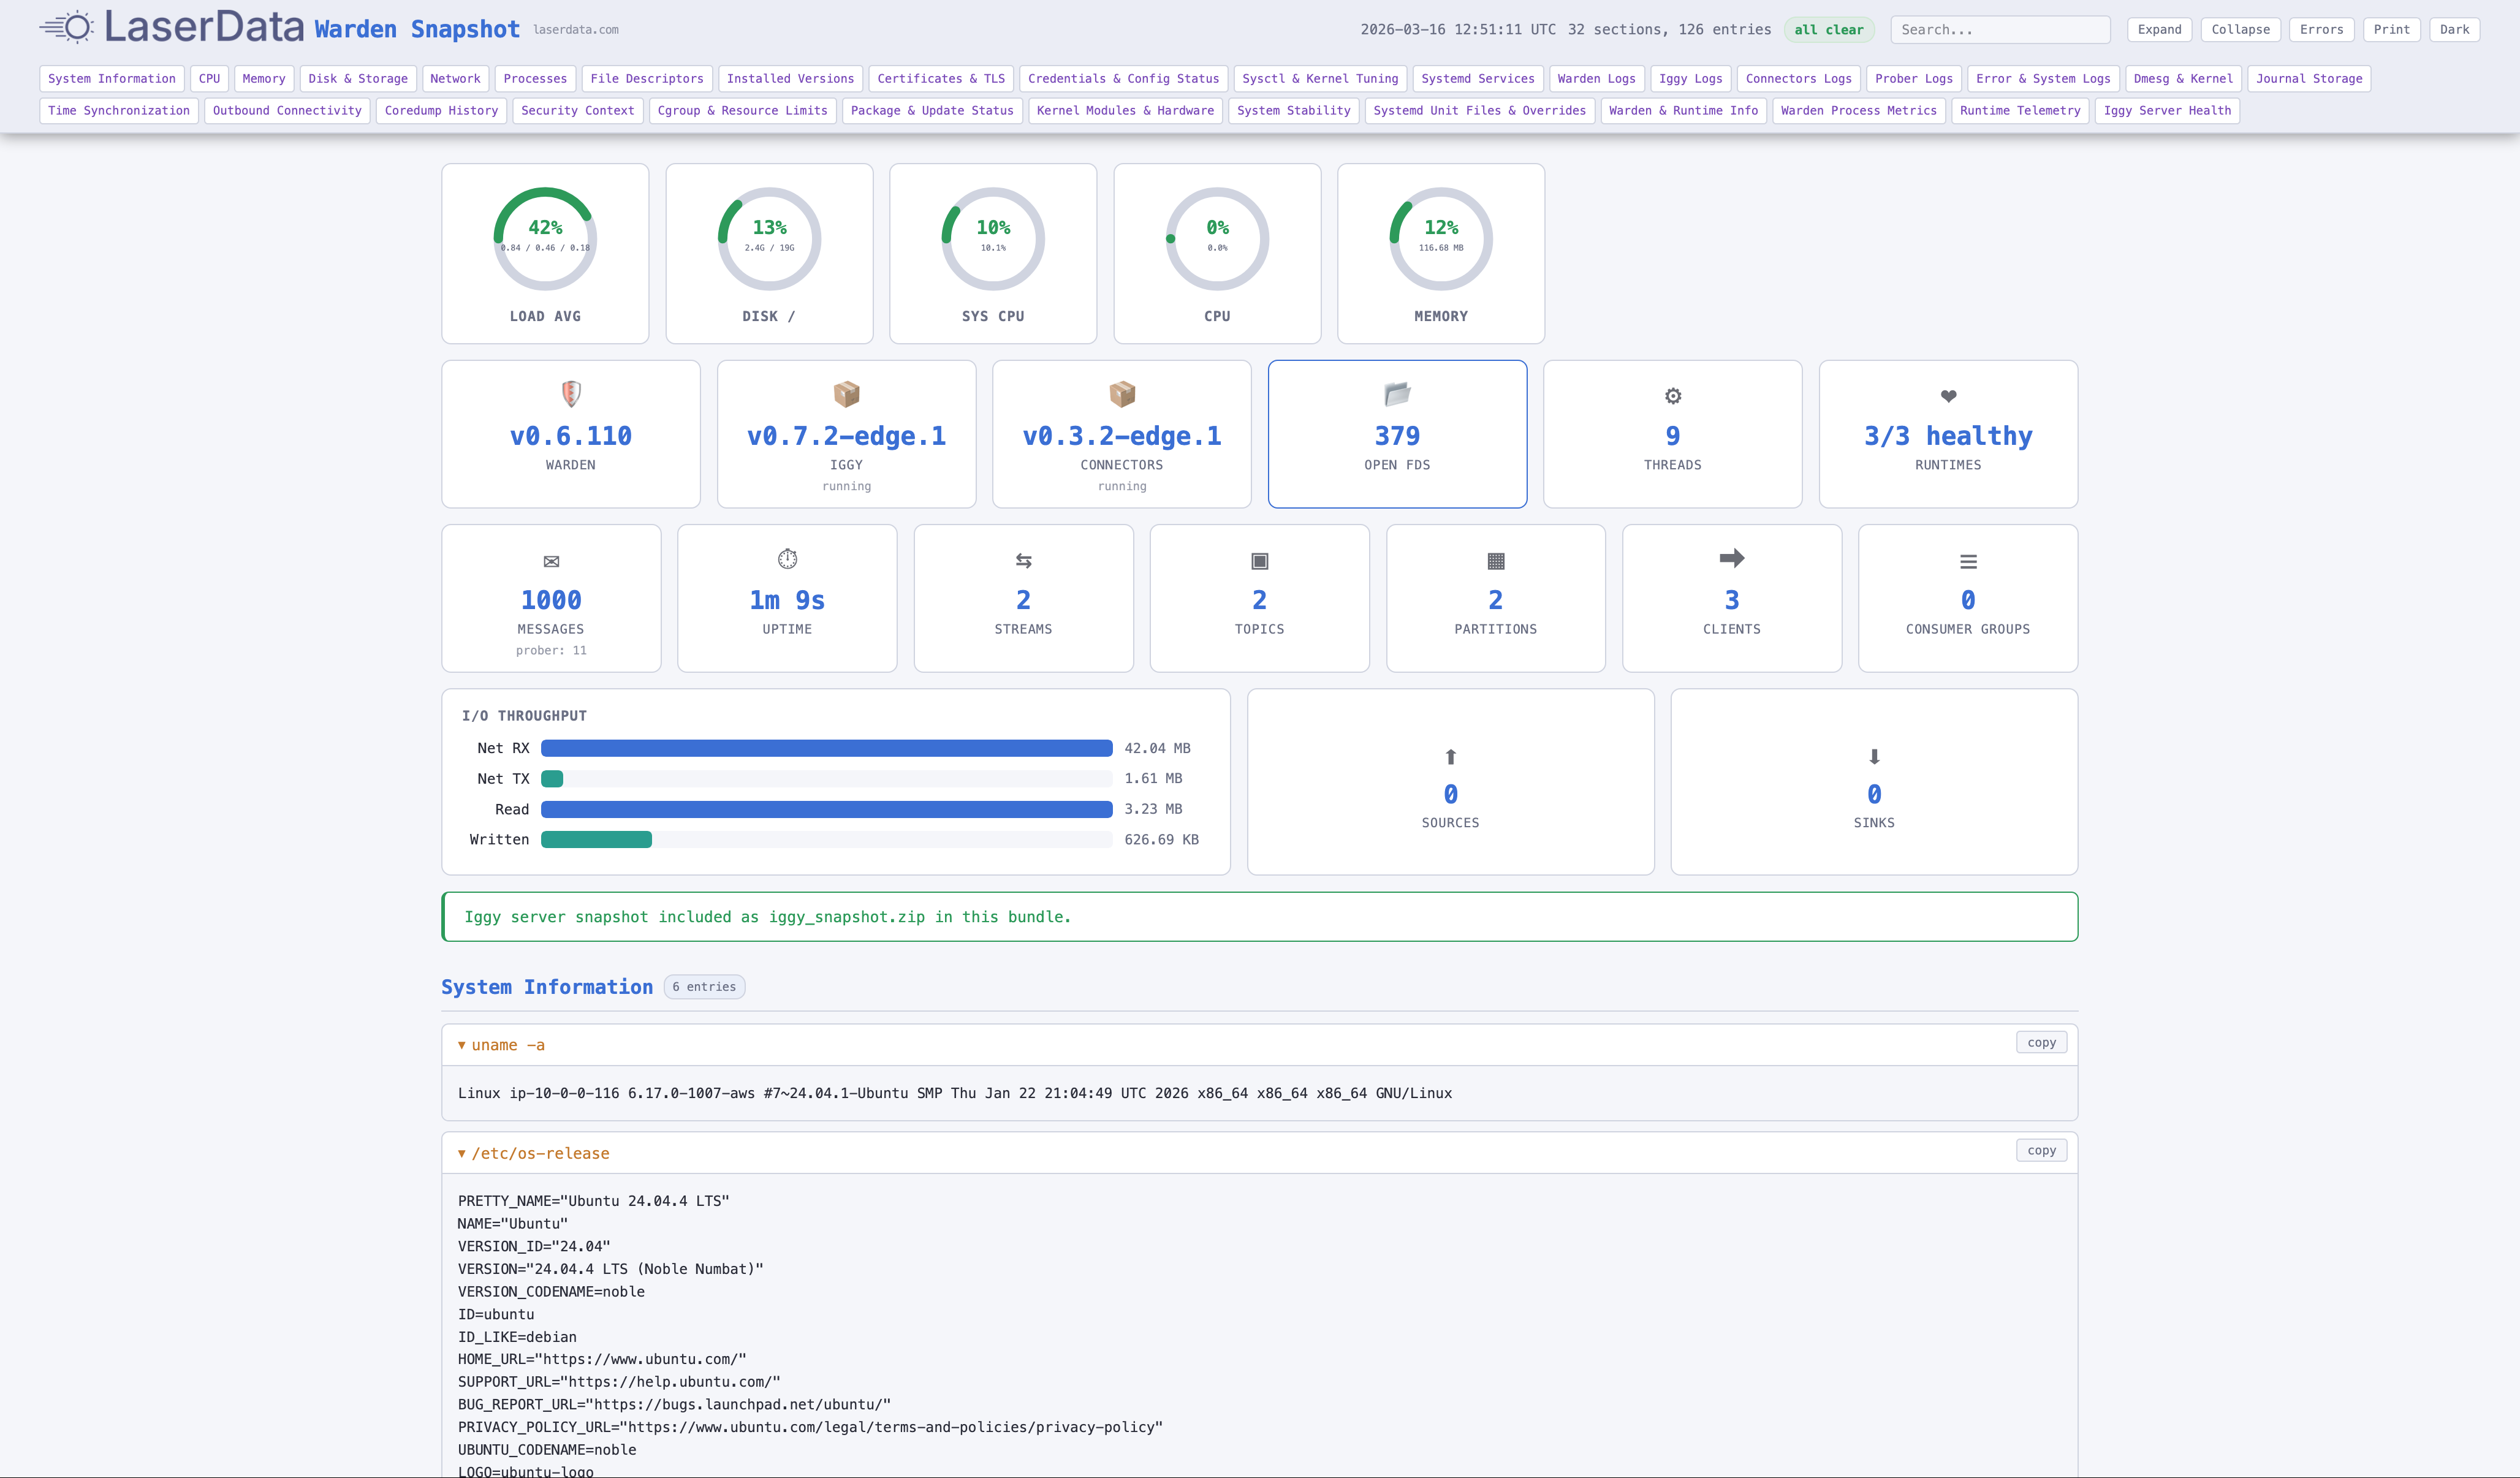Focus the Search input field
The width and height of the screenshot is (2520, 1478).
coord(1999,30)
